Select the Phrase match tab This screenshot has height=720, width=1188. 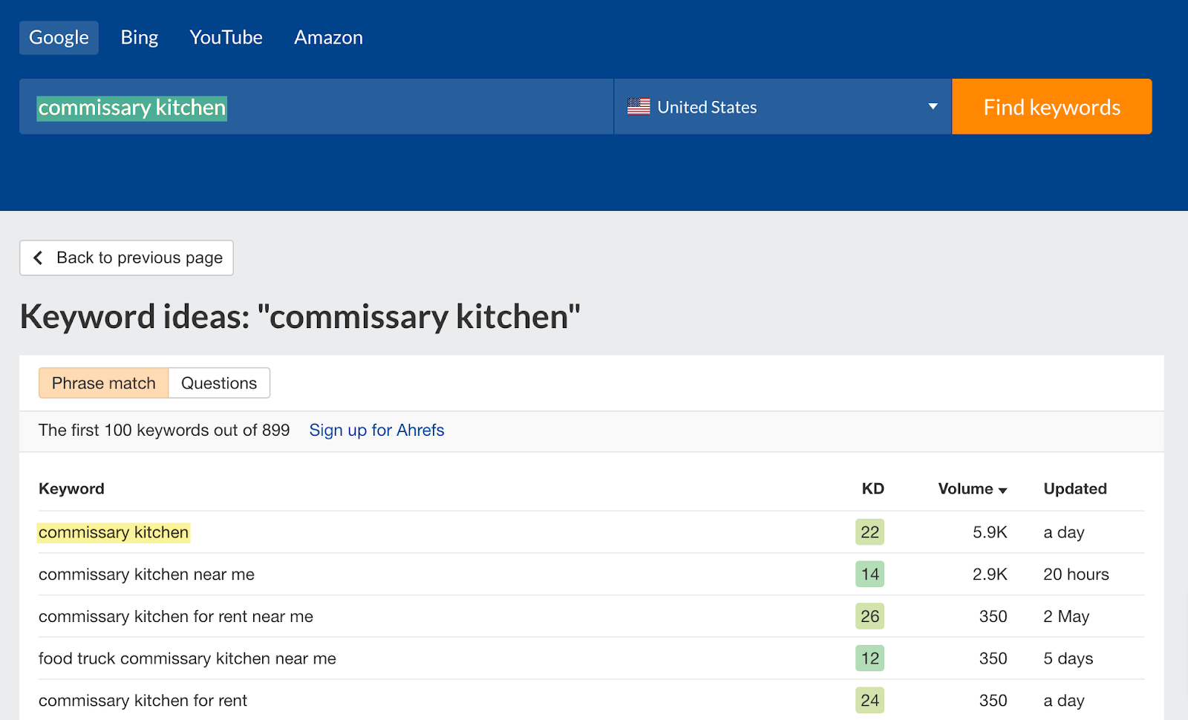click(103, 383)
